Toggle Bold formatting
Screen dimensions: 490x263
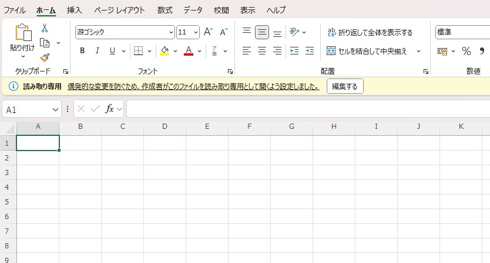pyautogui.click(x=82, y=50)
